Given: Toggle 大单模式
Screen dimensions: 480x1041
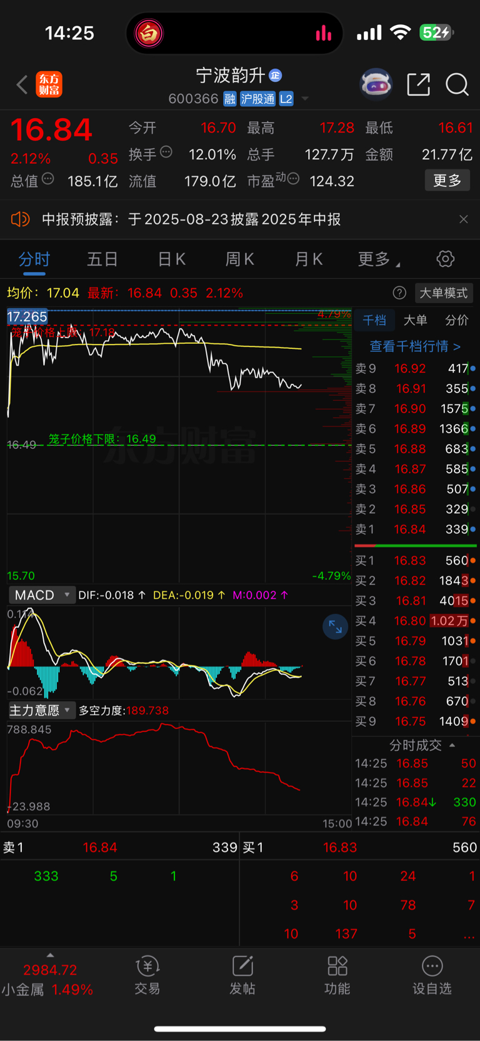Looking at the screenshot, I should point(443,293).
